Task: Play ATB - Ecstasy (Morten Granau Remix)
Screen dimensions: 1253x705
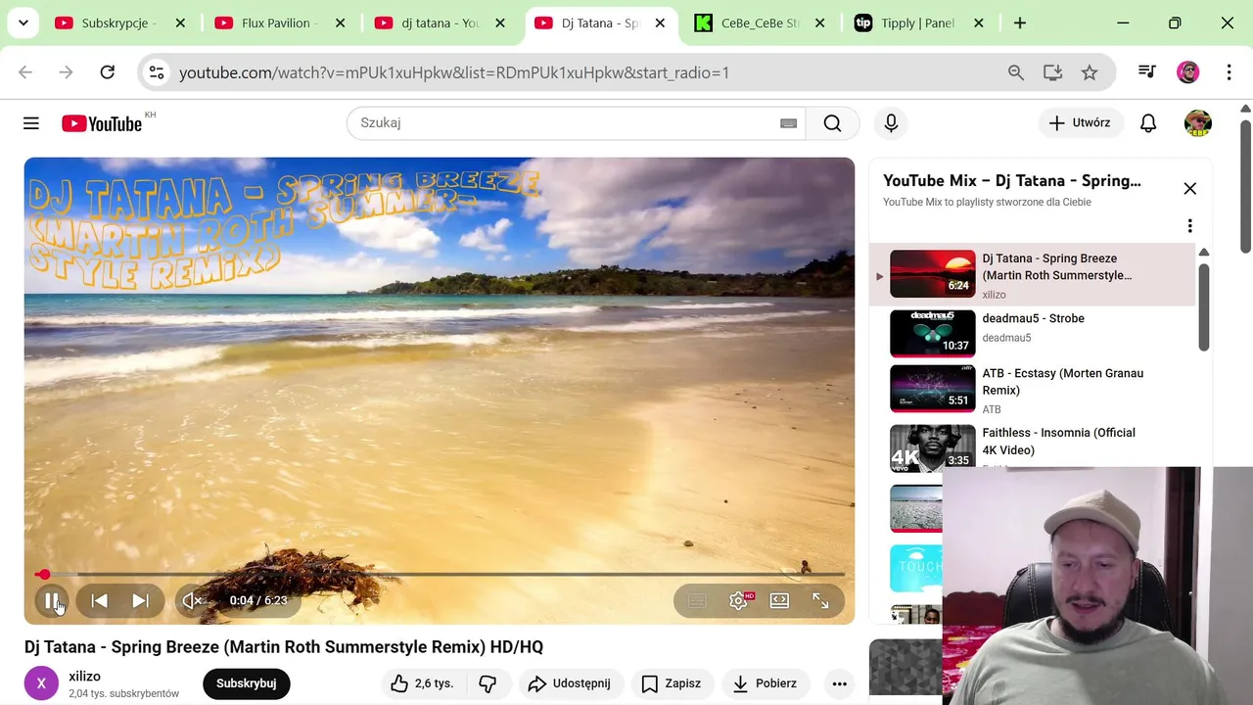Action: point(1033,390)
